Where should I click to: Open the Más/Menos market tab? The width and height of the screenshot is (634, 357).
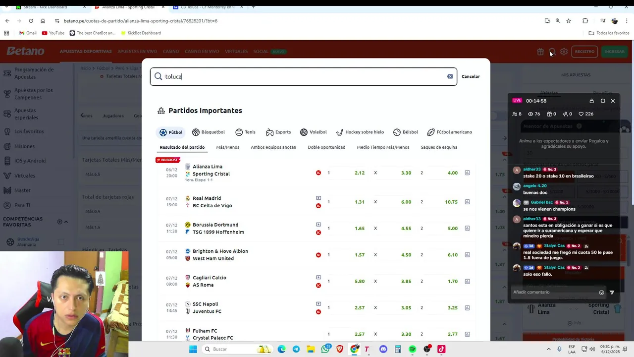pos(228,147)
